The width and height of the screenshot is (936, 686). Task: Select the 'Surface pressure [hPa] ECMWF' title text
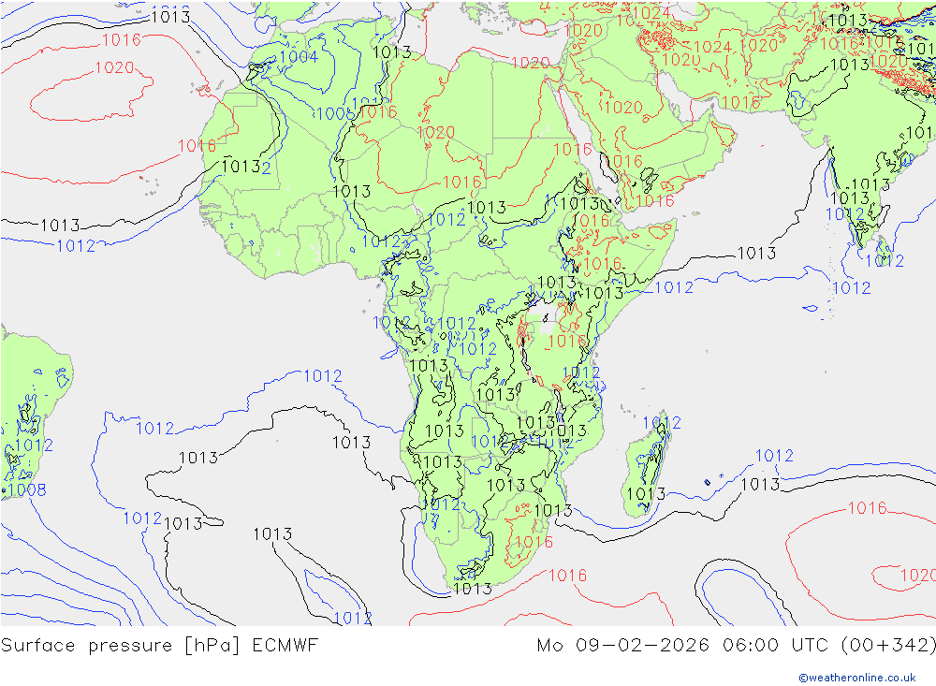click(159, 645)
